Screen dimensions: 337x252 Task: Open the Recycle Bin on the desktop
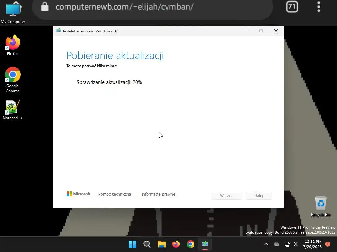point(321,207)
